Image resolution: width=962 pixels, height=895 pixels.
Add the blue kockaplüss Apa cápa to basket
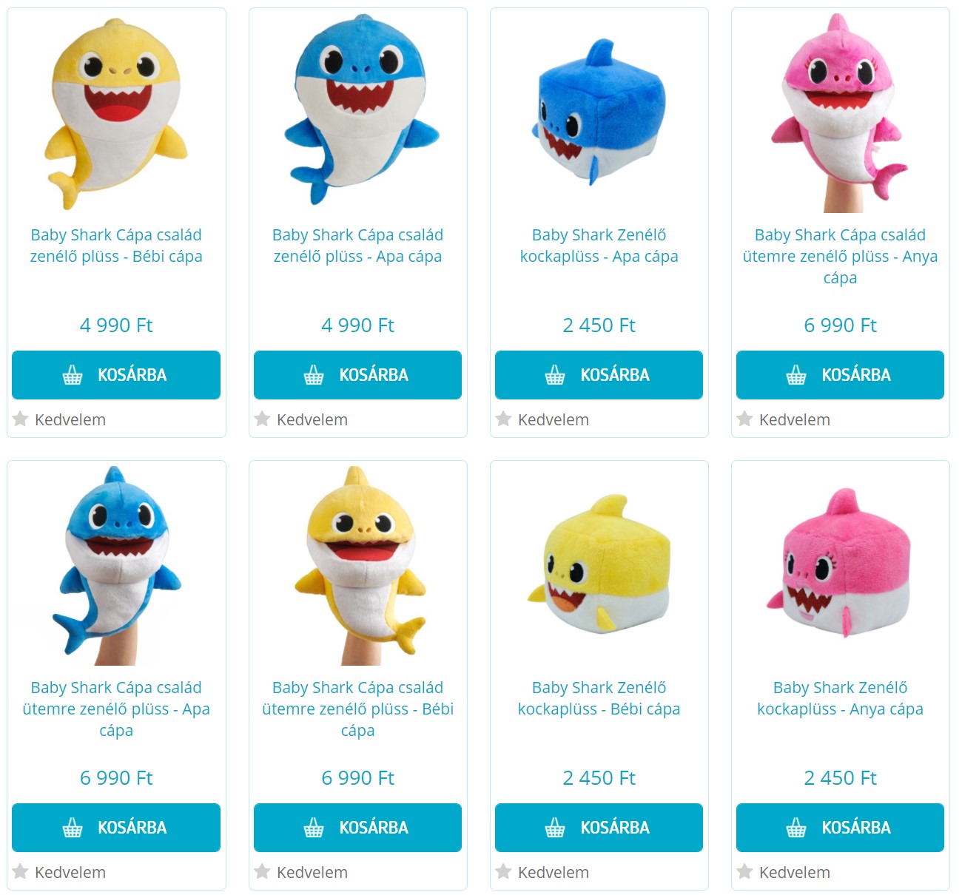(599, 375)
